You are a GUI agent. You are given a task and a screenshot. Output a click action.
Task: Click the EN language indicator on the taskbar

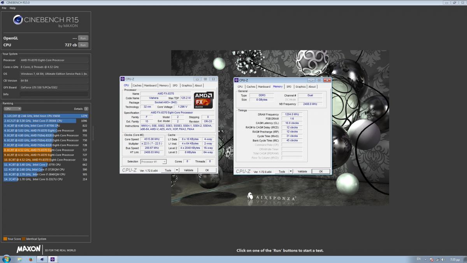click(418, 259)
